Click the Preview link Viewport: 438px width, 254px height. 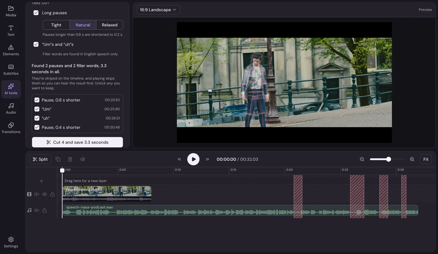point(425,10)
